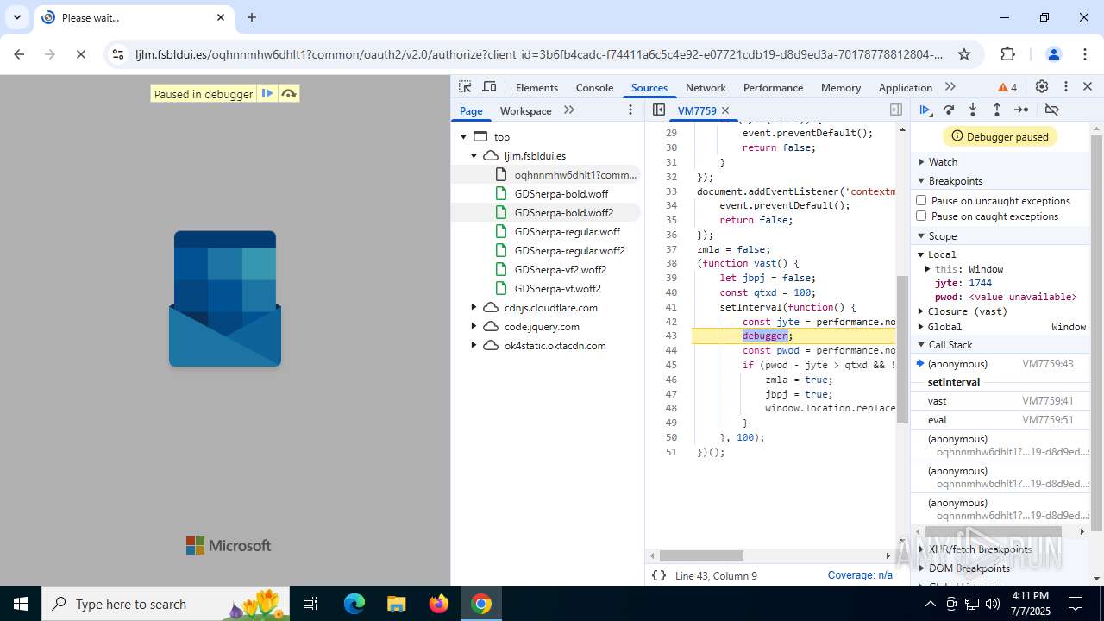Expand the cdnjs.cloudflare.com tree node
Viewport: 1104px width, 621px height.
(474, 307)
